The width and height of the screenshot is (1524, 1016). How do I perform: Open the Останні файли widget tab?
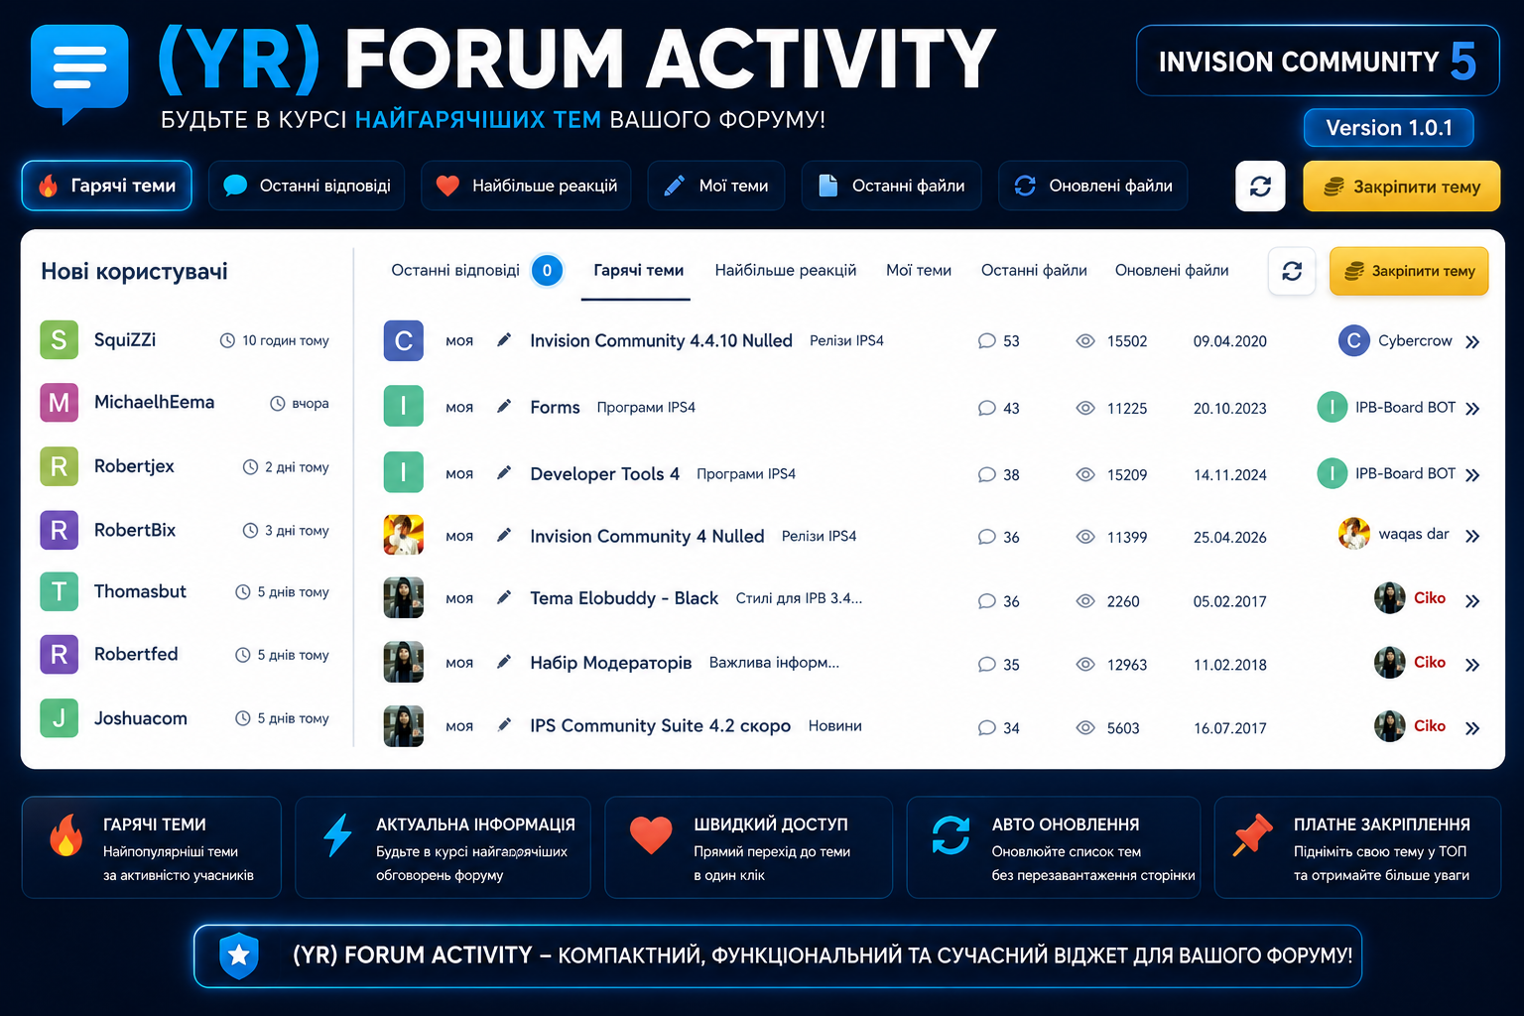[x=1034, y=270]
